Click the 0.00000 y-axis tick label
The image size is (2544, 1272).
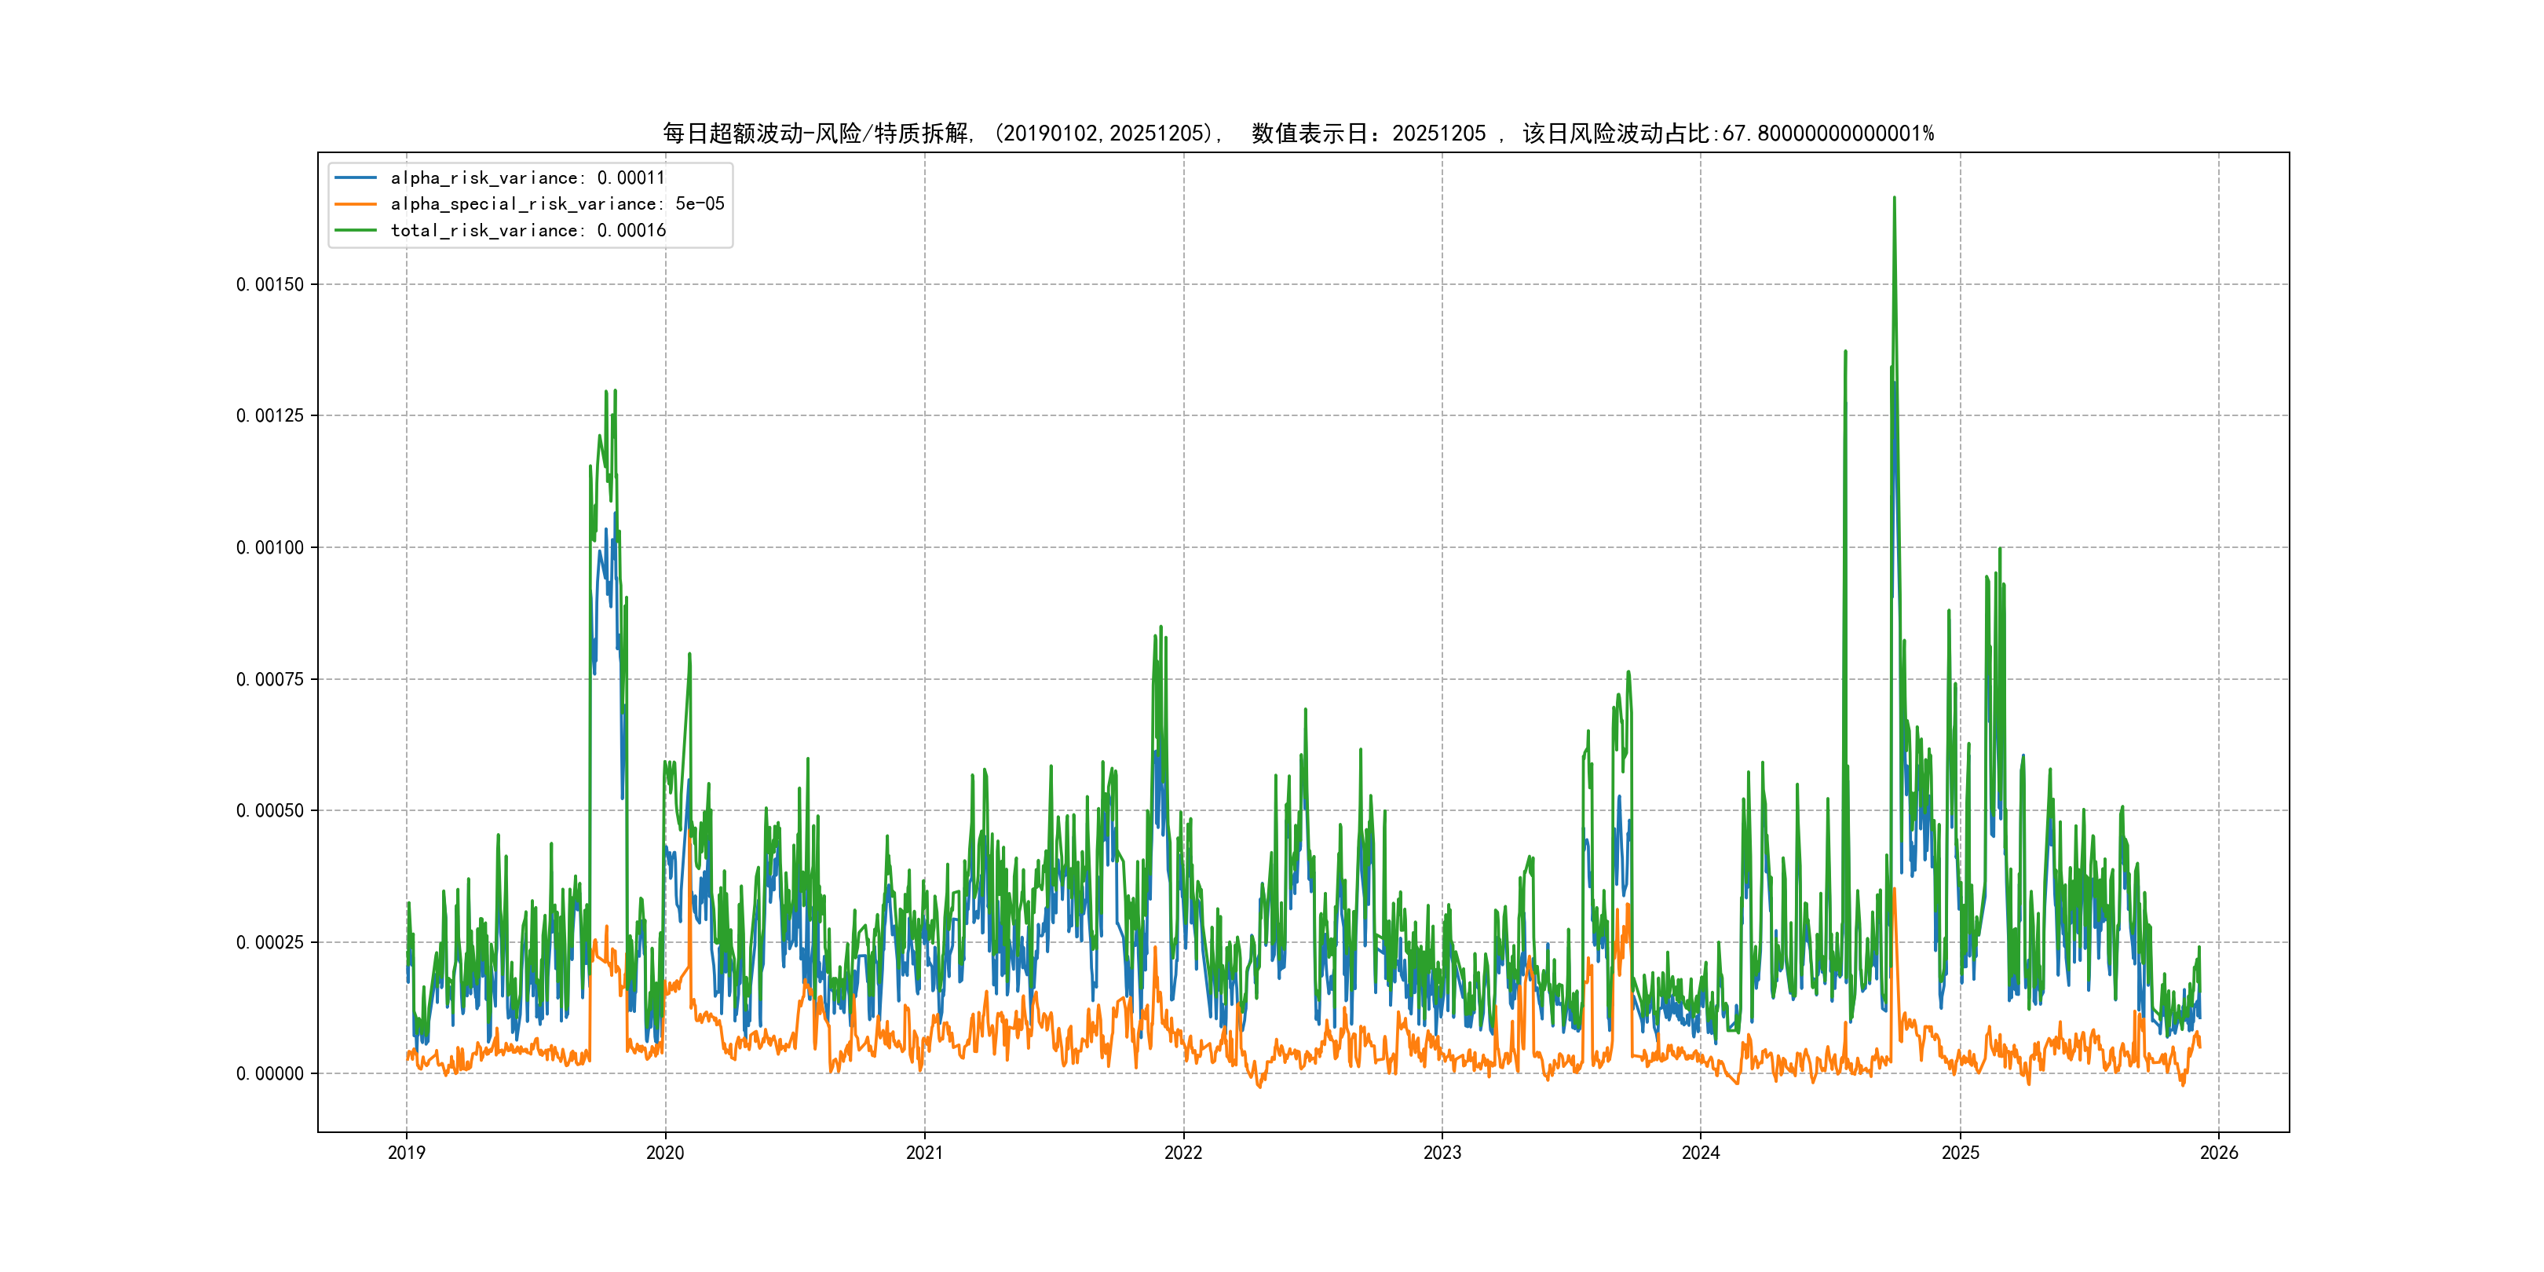269,1073
